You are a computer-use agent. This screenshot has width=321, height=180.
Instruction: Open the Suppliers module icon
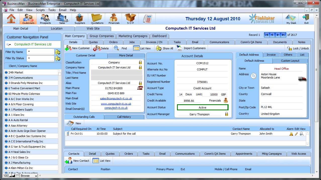[x=80, y=19]
